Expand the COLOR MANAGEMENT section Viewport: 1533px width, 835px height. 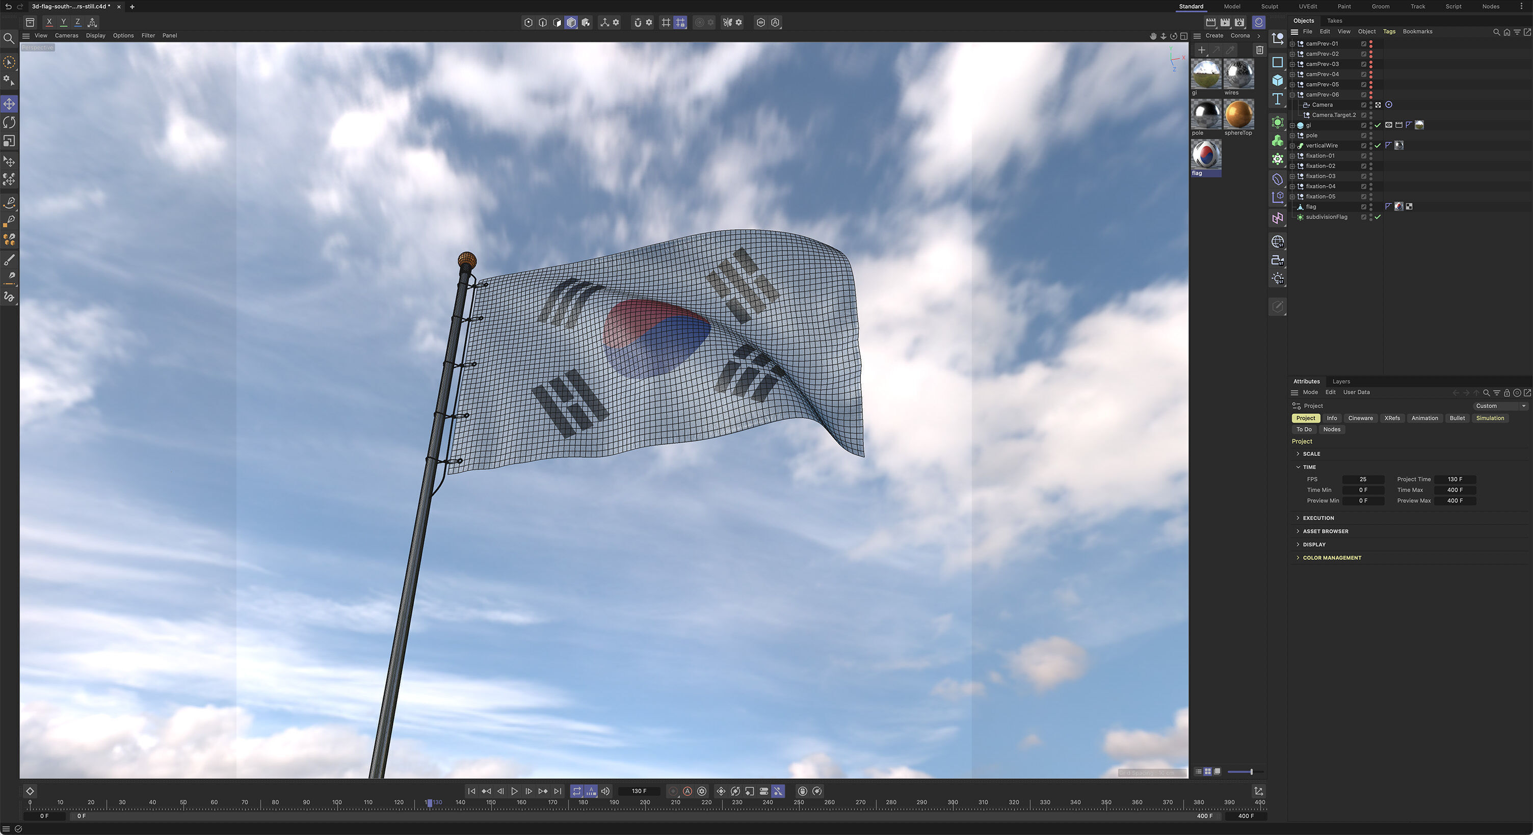pyautogui.click(x=1298, y=558)
